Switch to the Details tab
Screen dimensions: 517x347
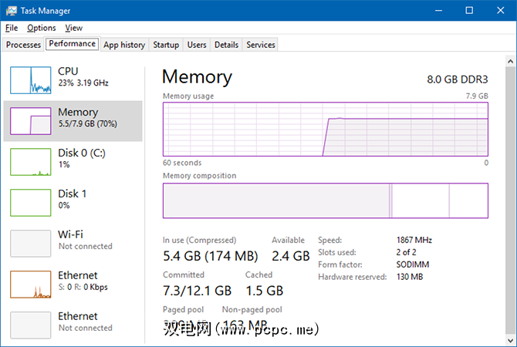click(226, 45)
